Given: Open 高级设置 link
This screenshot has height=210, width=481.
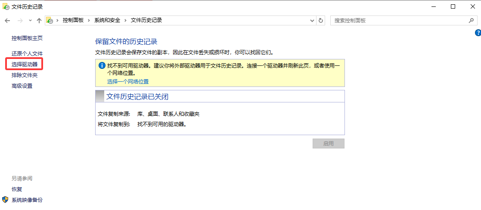Looking at the screenshot, I should (x=22, y=86).
